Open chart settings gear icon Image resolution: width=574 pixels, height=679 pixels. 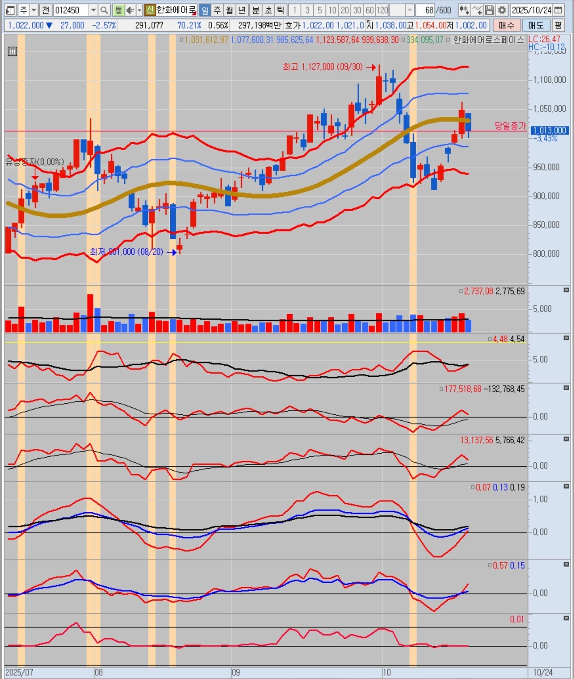pyautogui.click(x=502, y=10)
